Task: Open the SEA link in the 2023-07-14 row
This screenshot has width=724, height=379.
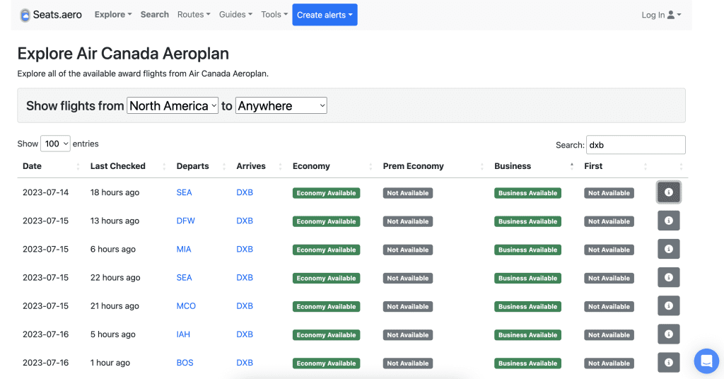Action: coord(184,192)
